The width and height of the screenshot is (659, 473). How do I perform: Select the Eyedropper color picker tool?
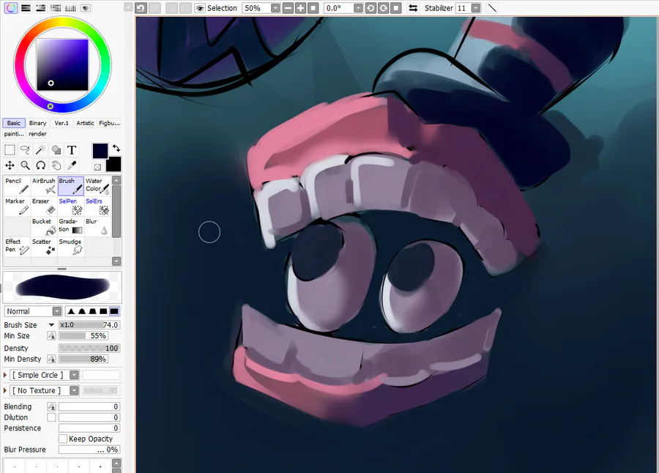pyautogui.click(x=72, y=165)
